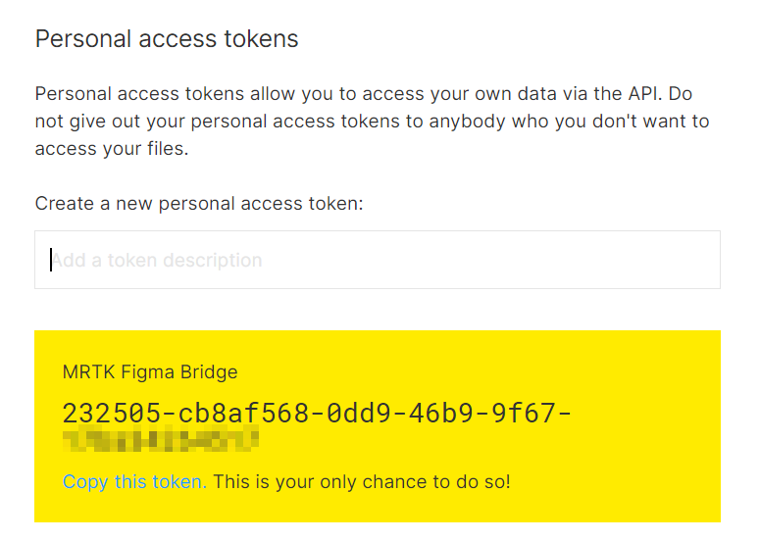The image size is (760, 541).
Task: Click the text cursor in the description field
Action: pos(51,260)
